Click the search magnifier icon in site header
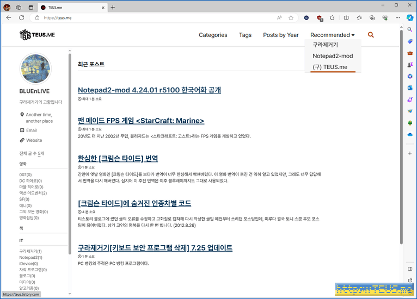417x299 pixels. click(371, 35)
